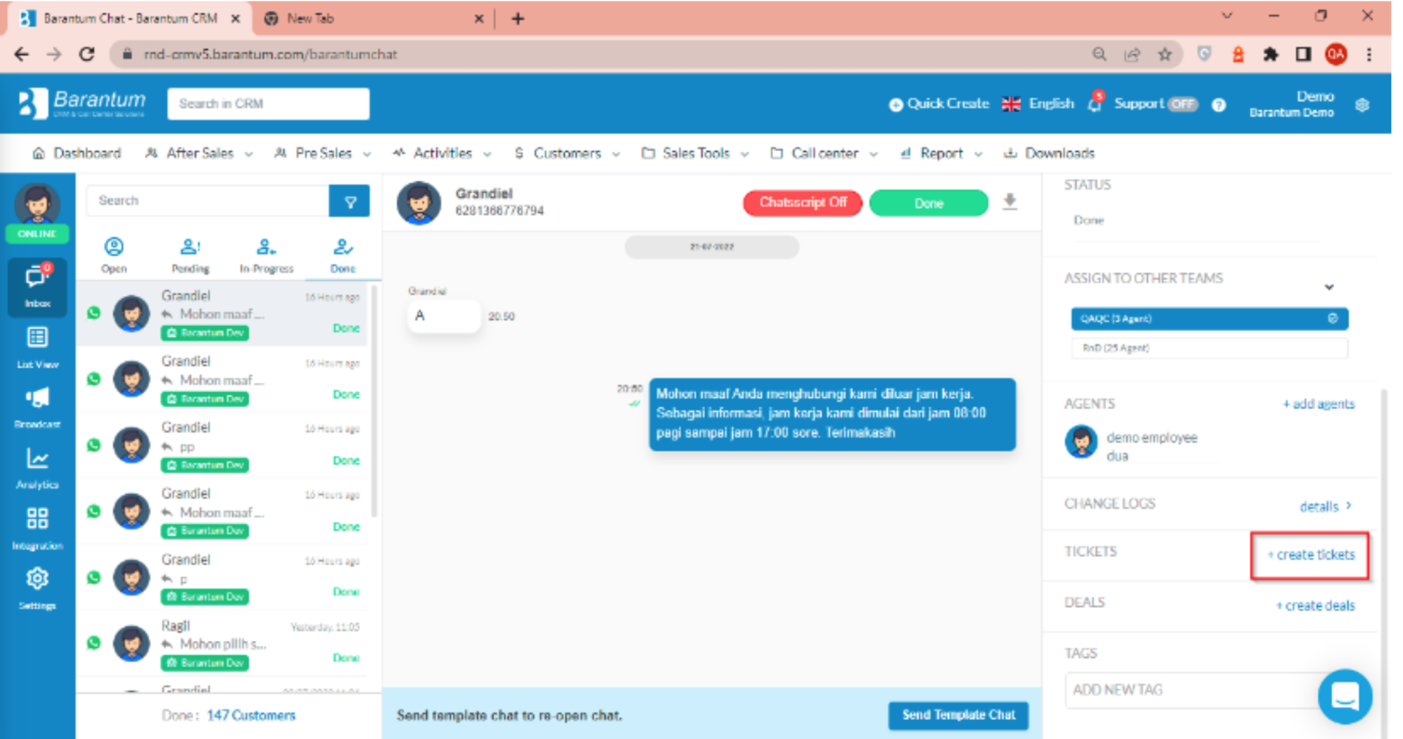Click the ONLINE status badge

[x=37, y=233]
